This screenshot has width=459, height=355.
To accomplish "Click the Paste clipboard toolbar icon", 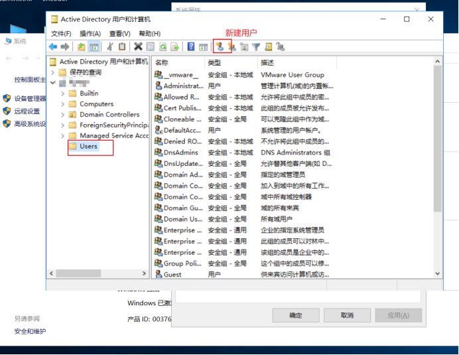I will (x=122, y=46).
